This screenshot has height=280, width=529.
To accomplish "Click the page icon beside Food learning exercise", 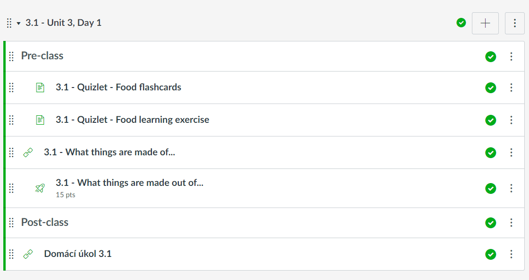I will (40, 120).
